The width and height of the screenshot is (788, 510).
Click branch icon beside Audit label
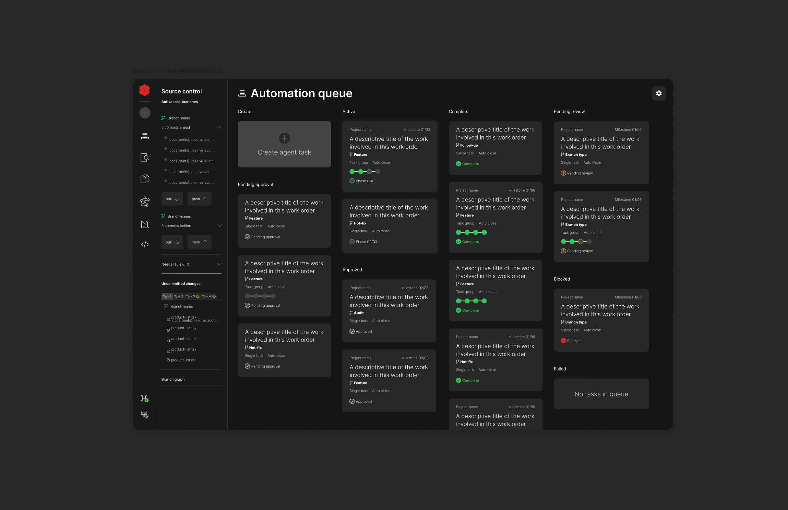[351, 313]
